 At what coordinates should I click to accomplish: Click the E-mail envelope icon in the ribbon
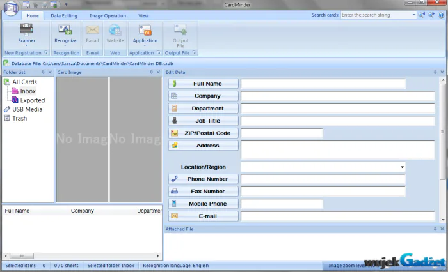(93, 29)
